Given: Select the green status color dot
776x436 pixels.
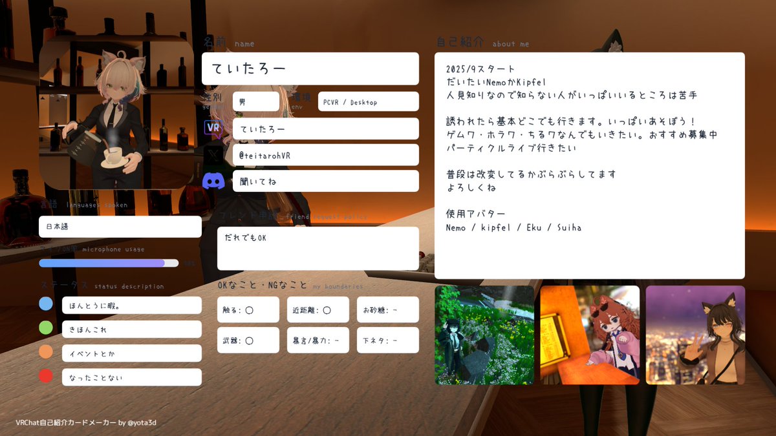Looking at the screenshot, I should point(46,328).
